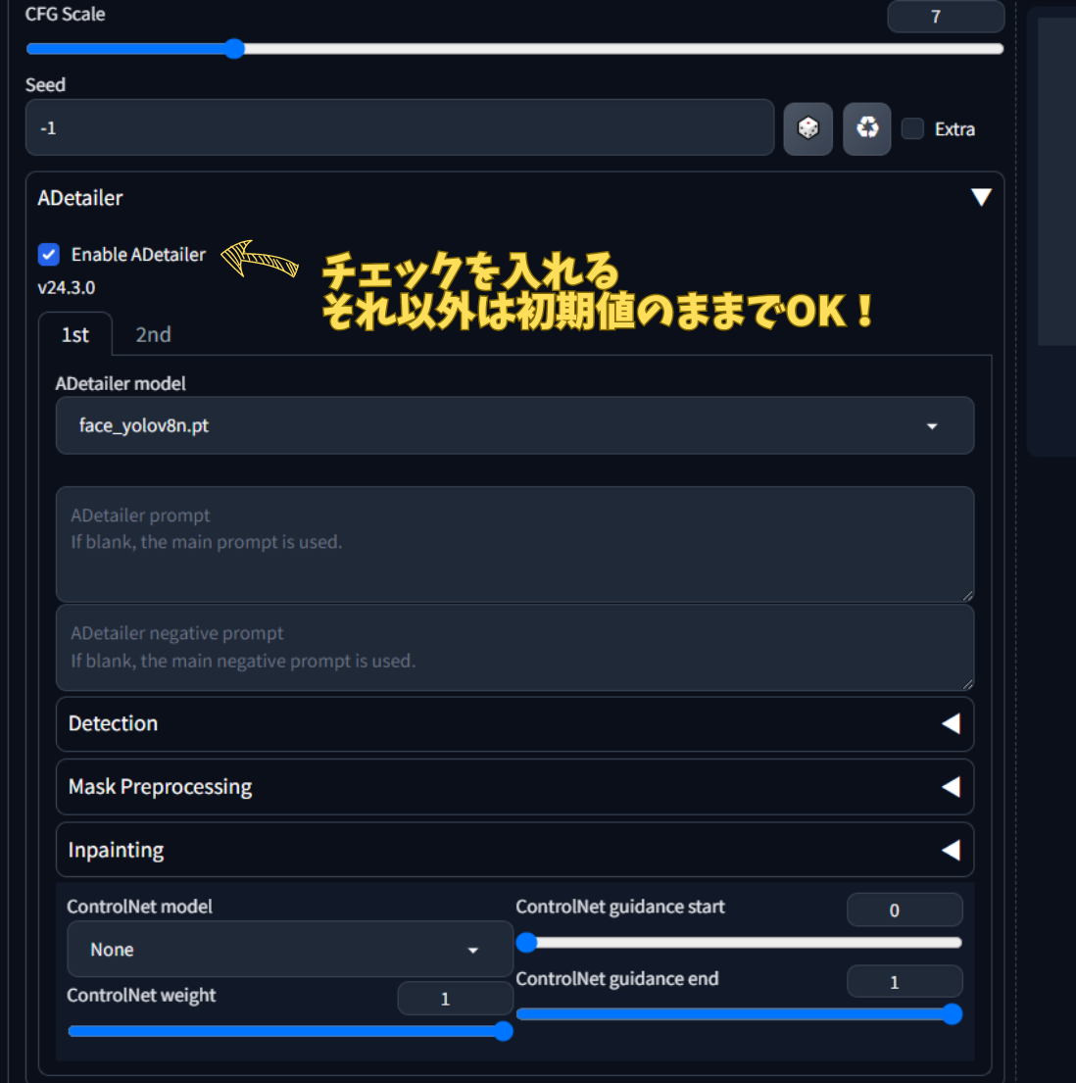The width and height of the screenshot is (1076, 1083).
Task: Click the CFG Scale slider handle
Action: (234, 49)
